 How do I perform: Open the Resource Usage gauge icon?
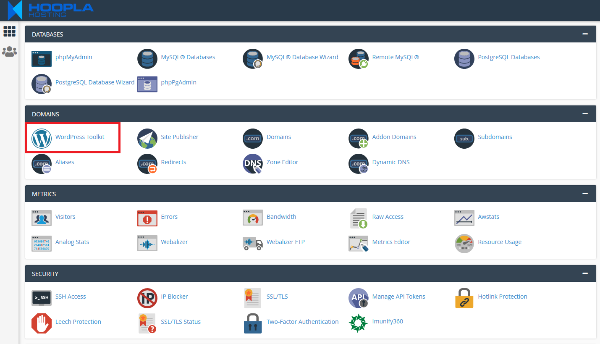464,243
